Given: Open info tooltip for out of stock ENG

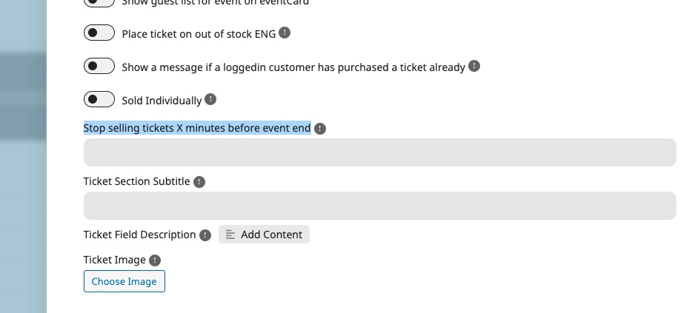Looking at the screenshot, I should tap(285, 33).
